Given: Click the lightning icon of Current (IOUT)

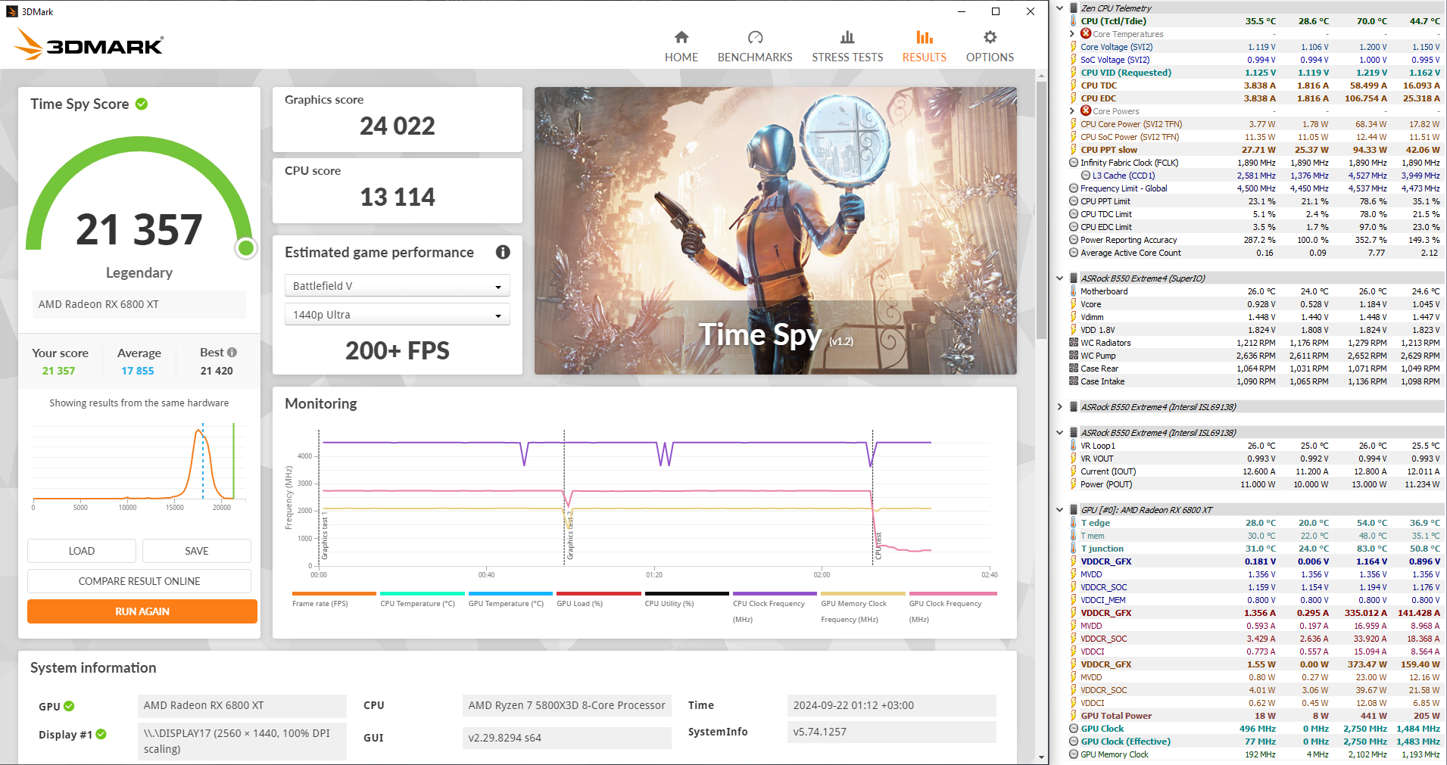Looking at the screenshot, I should click(1074, 471).
